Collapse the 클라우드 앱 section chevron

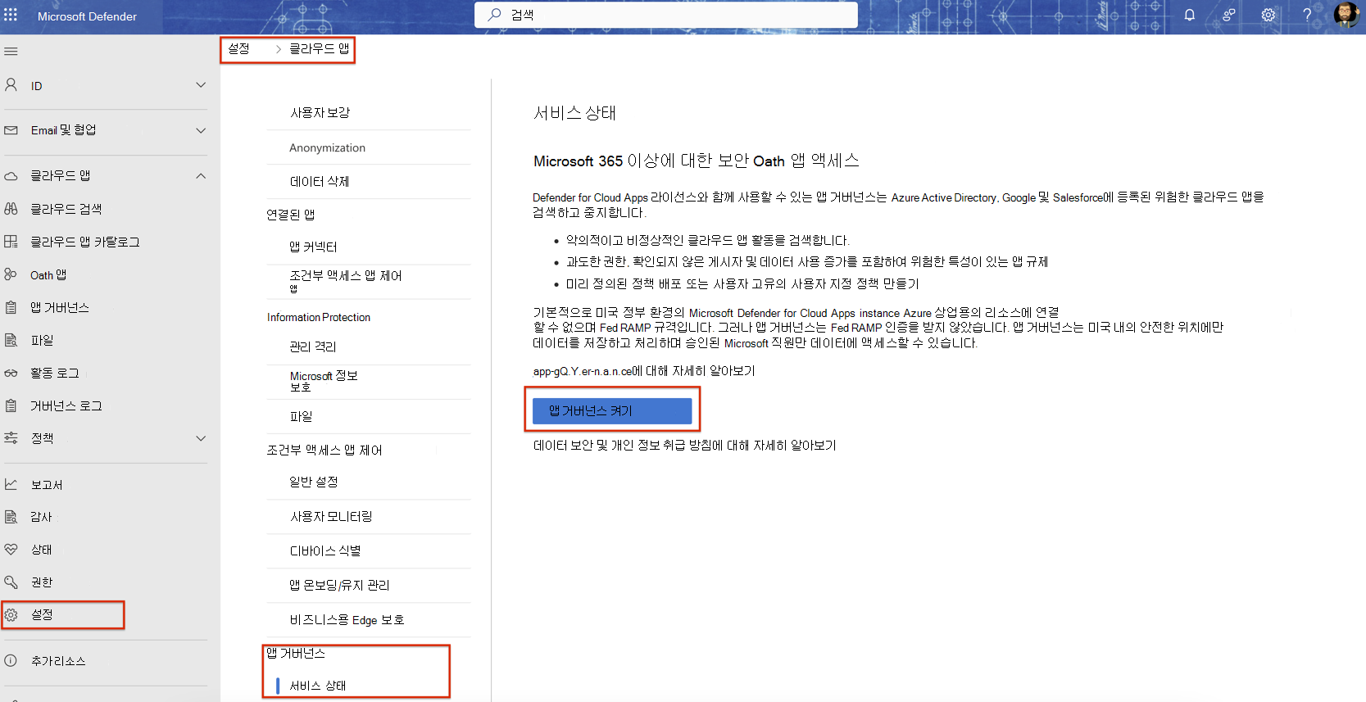coord(201,176)
